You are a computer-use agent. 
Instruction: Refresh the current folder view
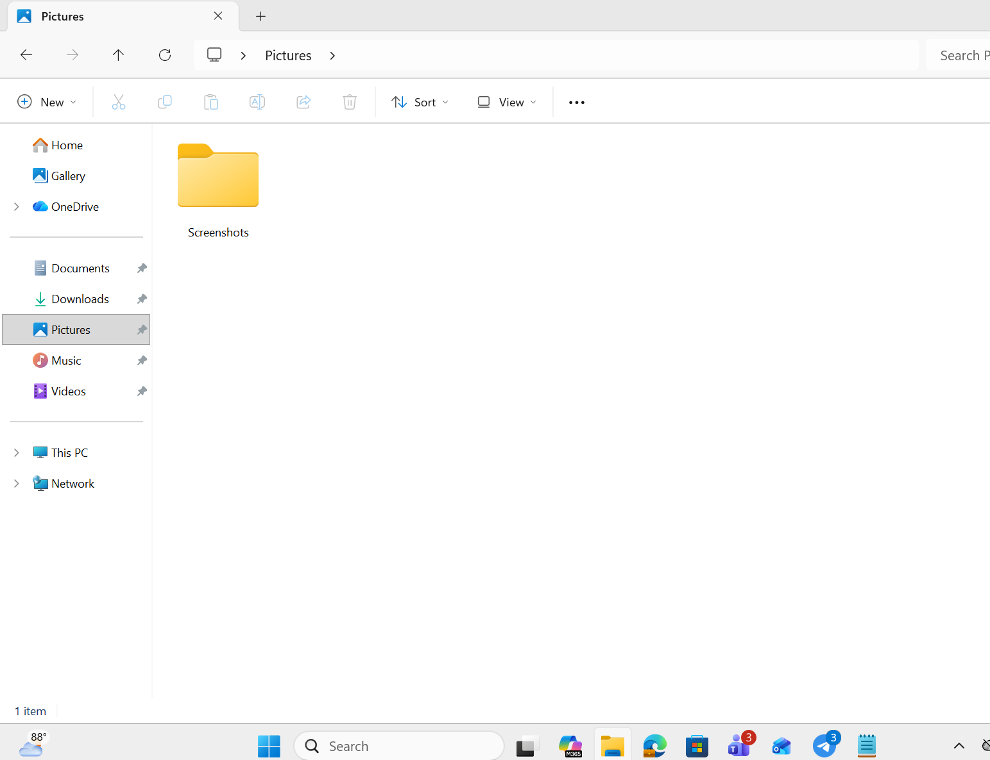tap(165, 55)
